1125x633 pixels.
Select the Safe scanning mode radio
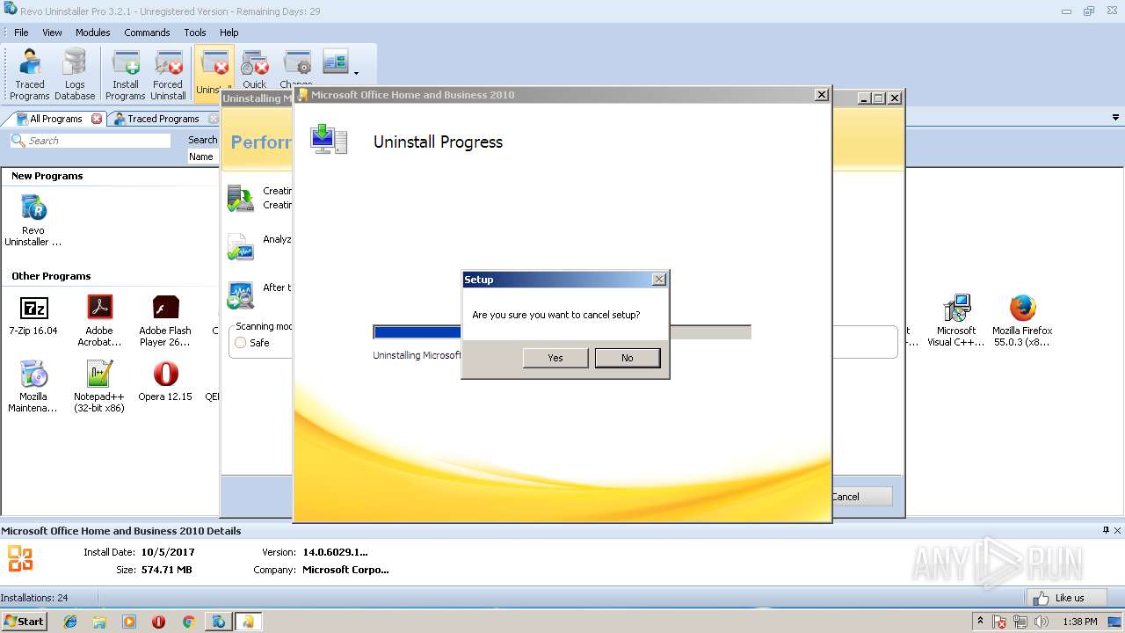coord(241,343)
